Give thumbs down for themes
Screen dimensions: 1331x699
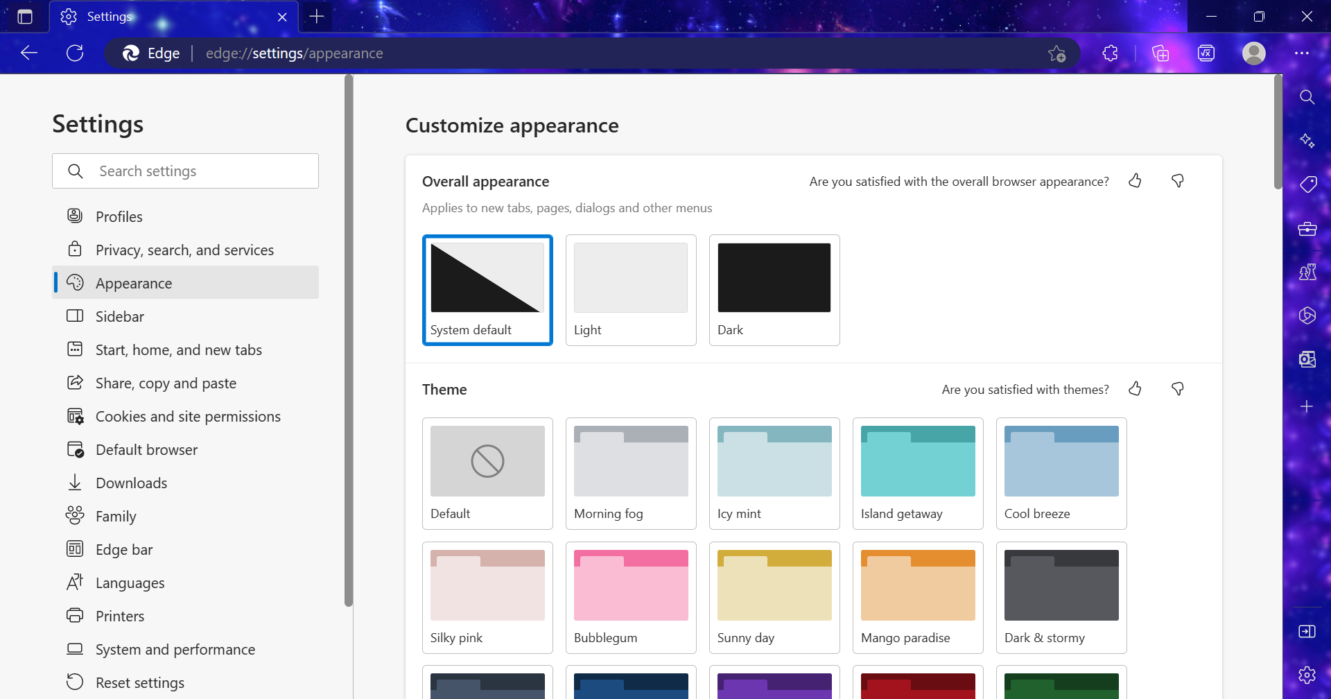click(1177, 389)
